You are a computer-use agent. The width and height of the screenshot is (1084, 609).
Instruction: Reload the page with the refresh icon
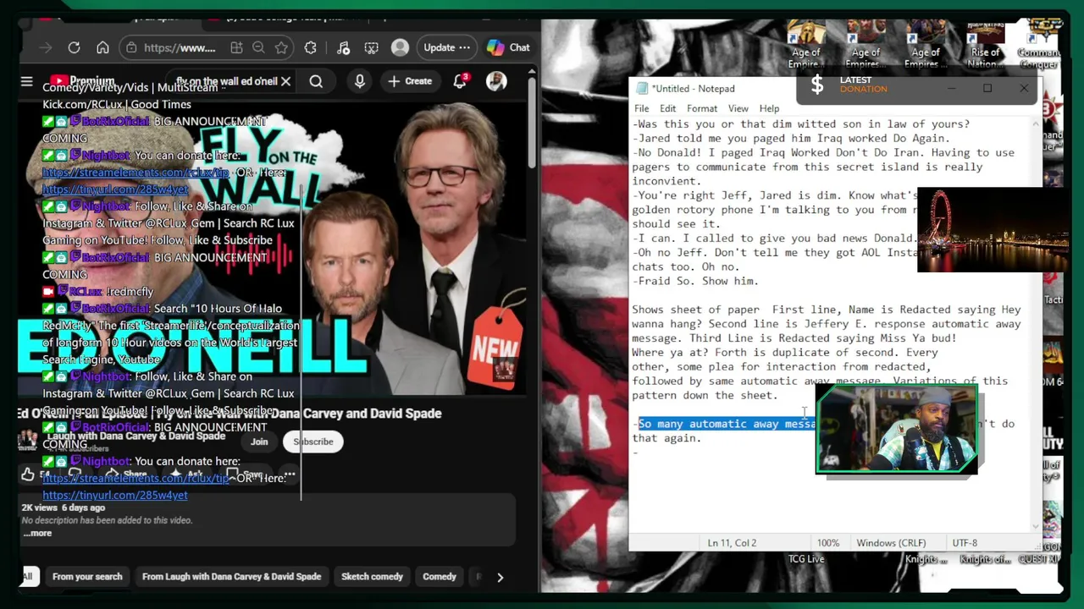tap(74, 48)
